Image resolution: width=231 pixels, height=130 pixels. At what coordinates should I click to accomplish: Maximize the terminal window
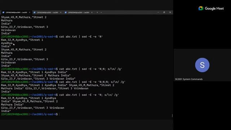pyautogui.click(x=164, y=12)
